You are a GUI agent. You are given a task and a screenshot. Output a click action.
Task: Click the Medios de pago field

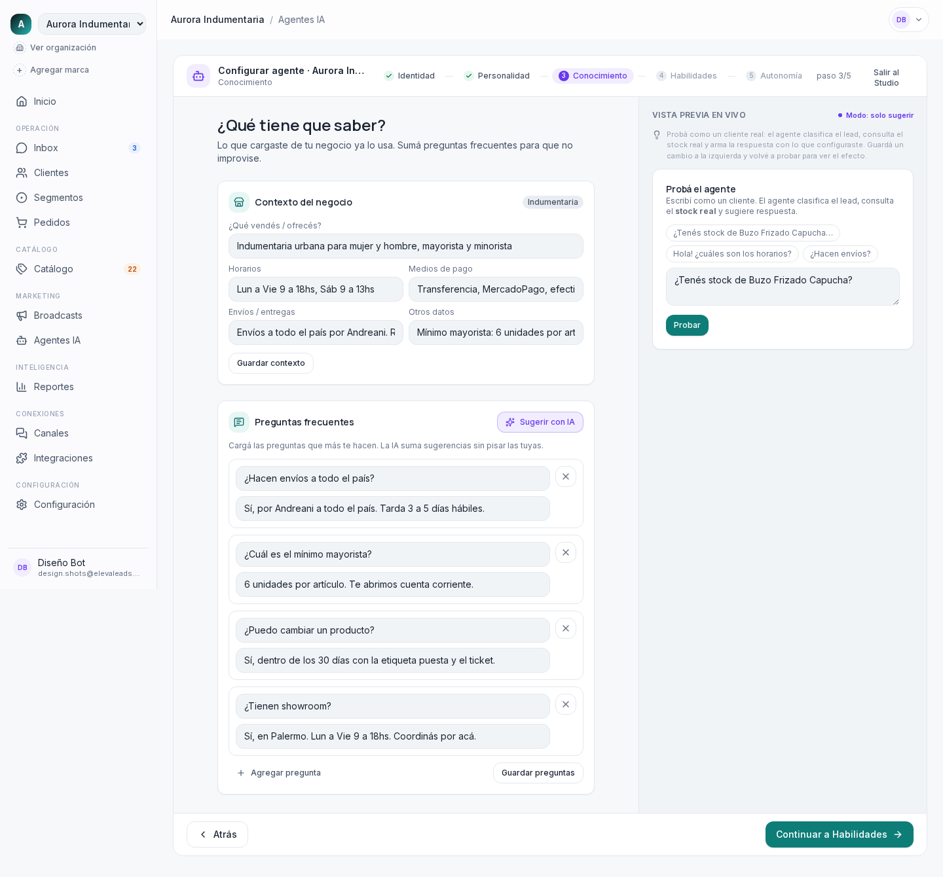pyautogui.click(x=496, y=289)
